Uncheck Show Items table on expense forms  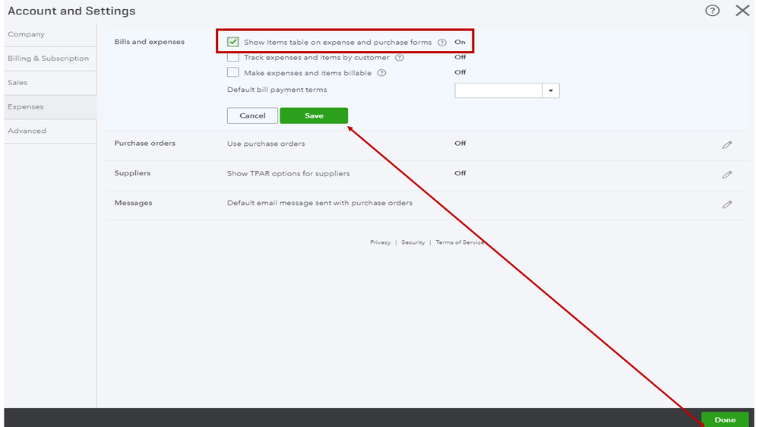232,42
